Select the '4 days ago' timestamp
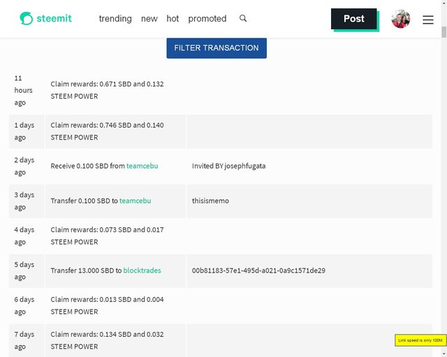447x357 pixels. click(x=24, y=236)
